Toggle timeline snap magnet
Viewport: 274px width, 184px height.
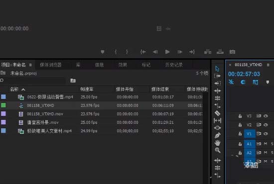click(243, 82)
